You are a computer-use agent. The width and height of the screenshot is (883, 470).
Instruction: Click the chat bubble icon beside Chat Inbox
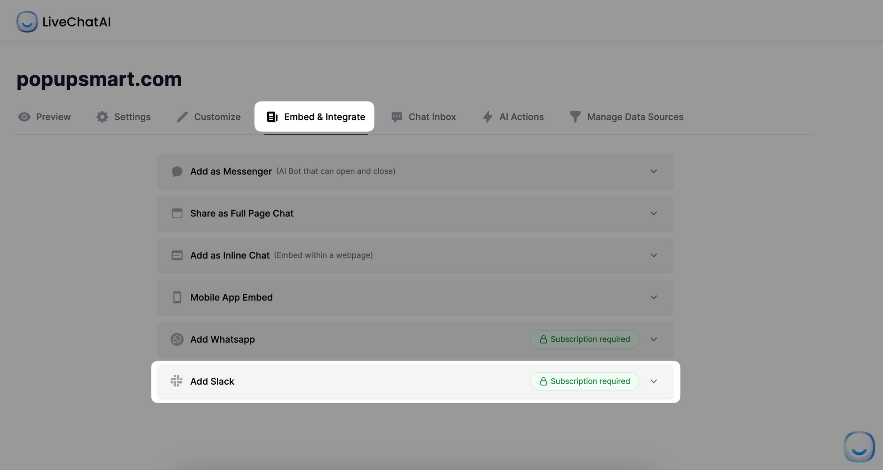tap(397, 117)
